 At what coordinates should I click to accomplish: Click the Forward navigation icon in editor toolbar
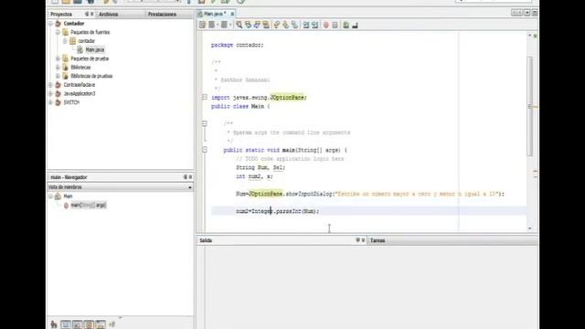[x=224, y=25]
